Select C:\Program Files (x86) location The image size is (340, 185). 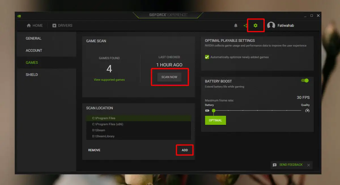[x=139, y=124]
